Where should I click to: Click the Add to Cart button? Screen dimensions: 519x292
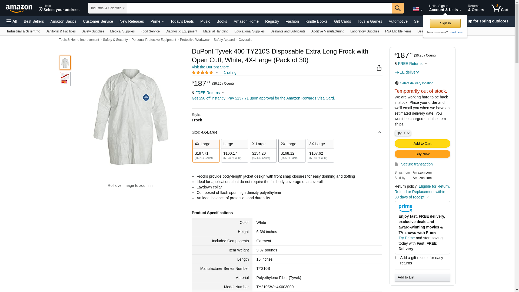point(422,144)
